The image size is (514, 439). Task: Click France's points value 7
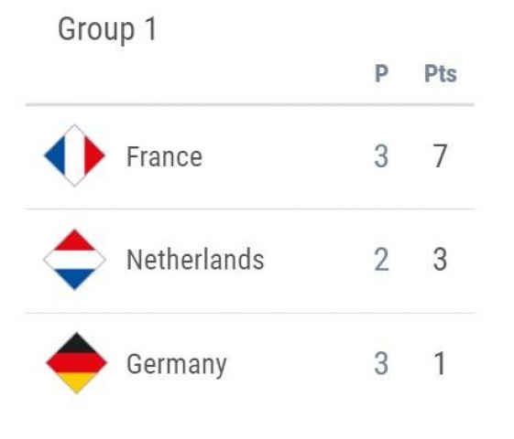[x=440, y=156]
